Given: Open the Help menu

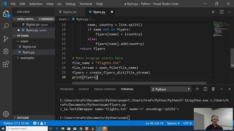Looking at the screenshot, I should point(99,4).
